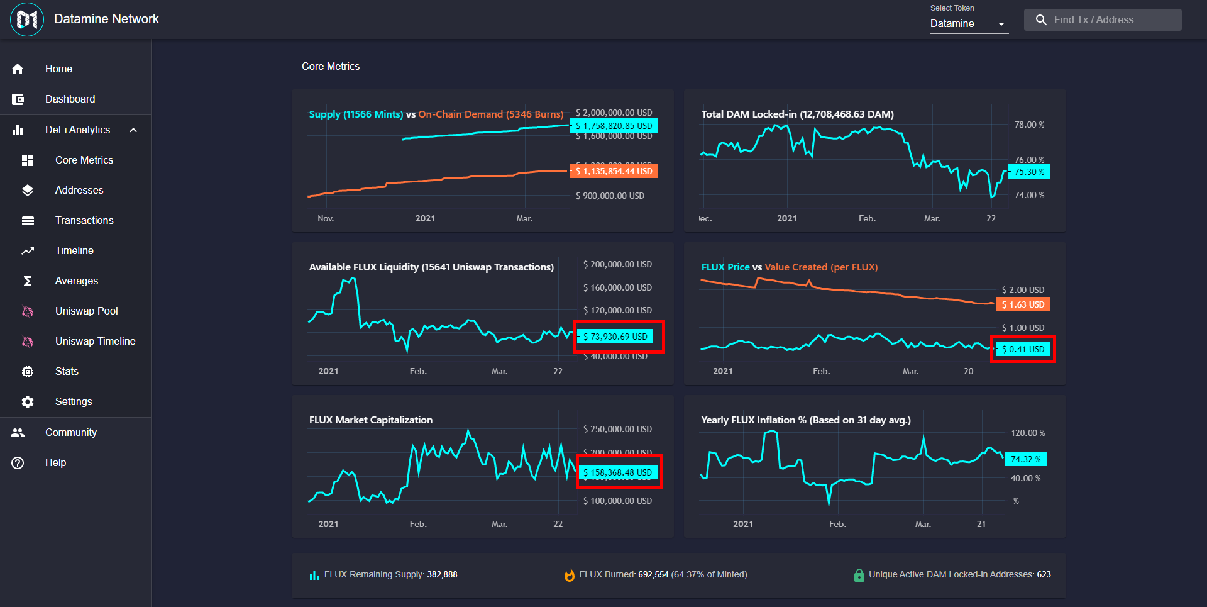
Task: Click the 74.32 % inflation label
Action: [x=1025, y=459]
